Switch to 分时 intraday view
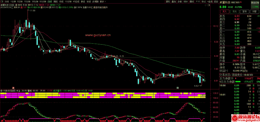Image resolution: width=260 pixels, height=122 pixels. click(6, 2)
